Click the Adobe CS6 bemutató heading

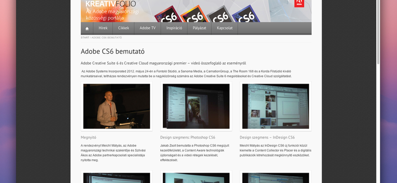tap(113, 51)
